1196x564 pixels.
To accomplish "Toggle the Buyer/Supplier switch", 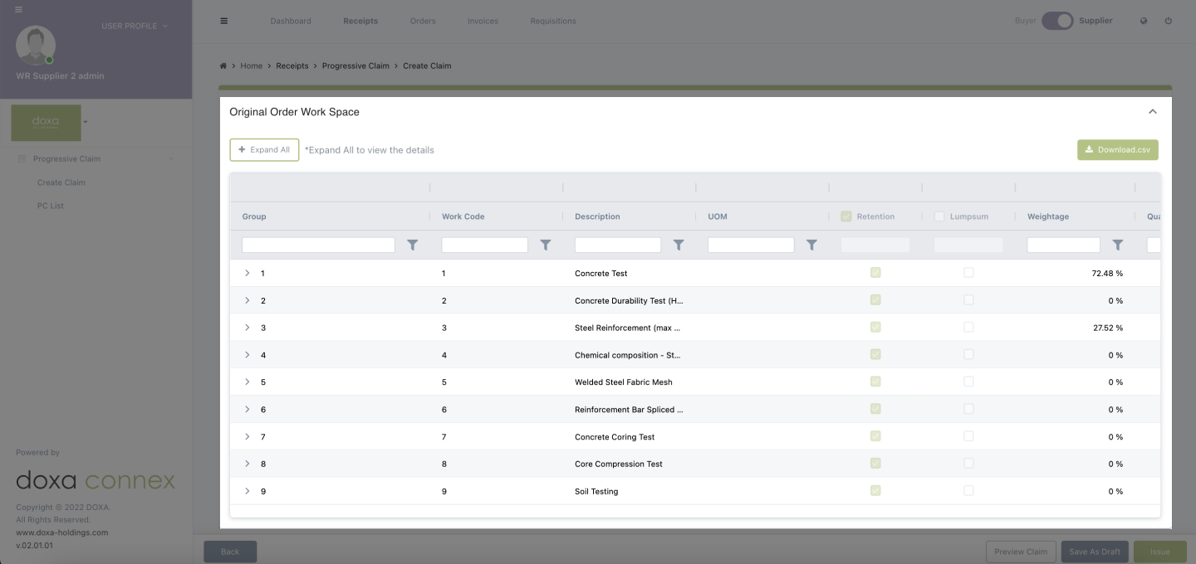I will (x=1057, y=22).
